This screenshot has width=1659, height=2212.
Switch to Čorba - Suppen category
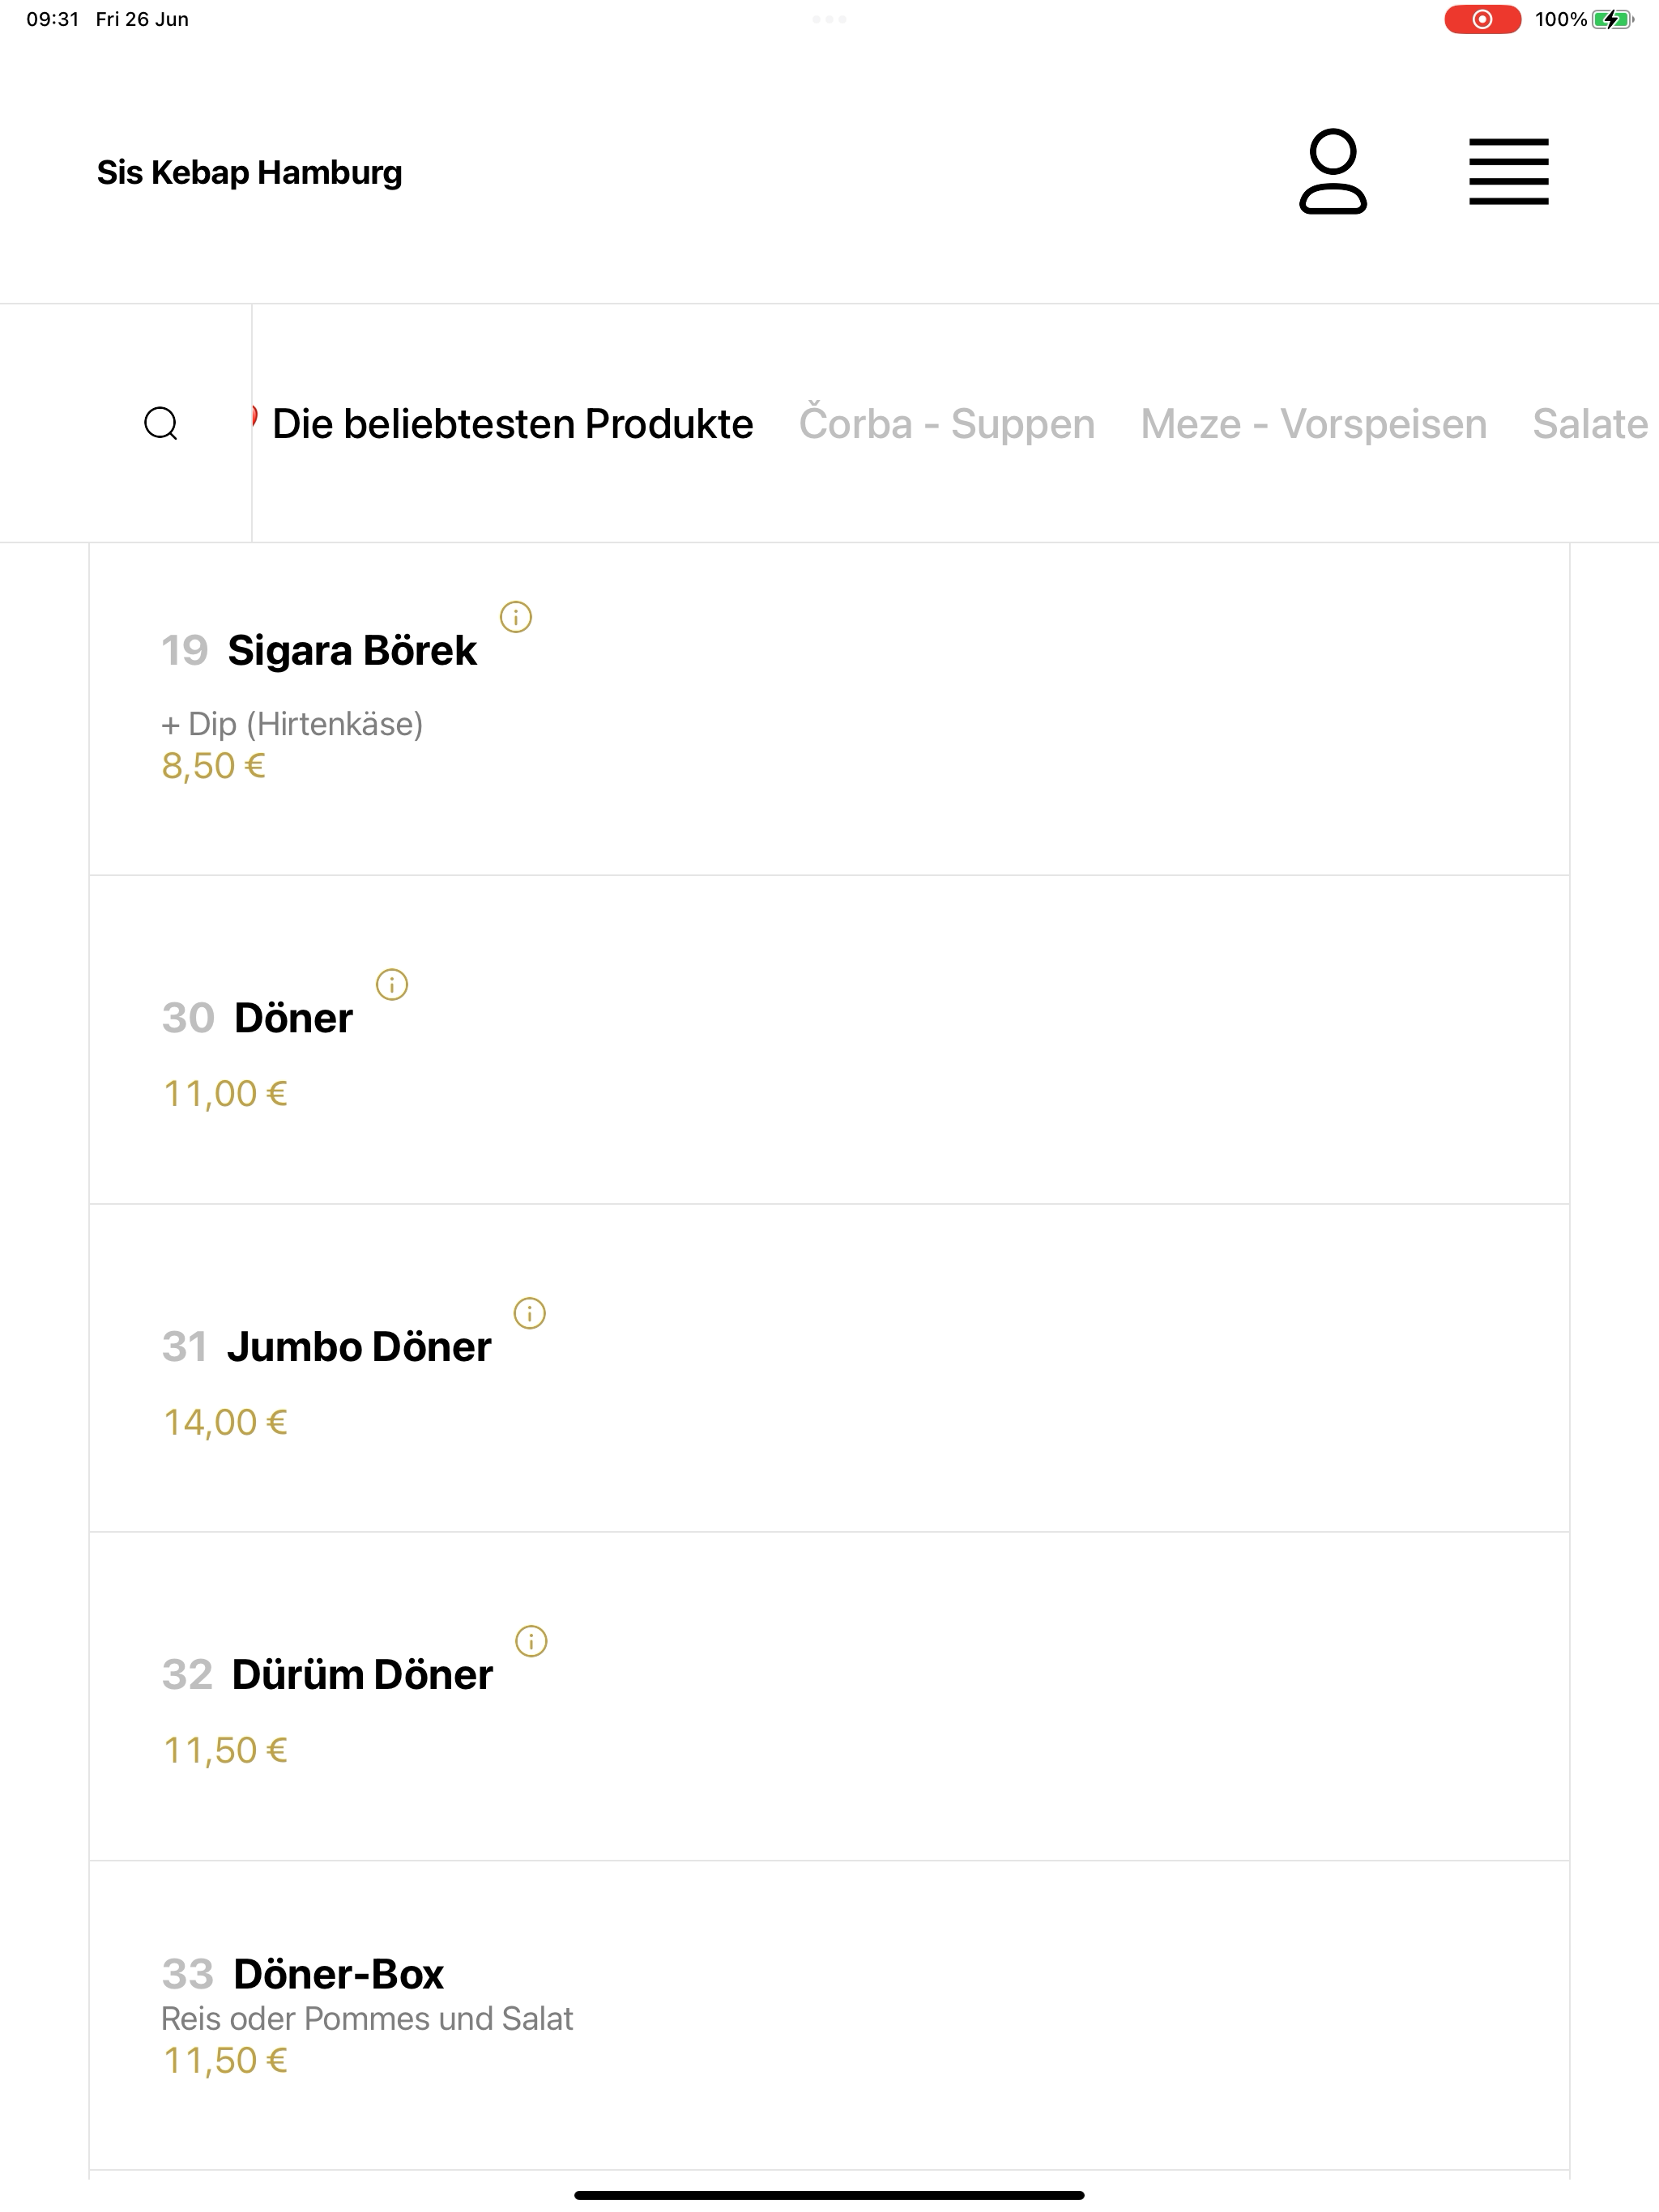pyautogui.click(x=947, y=424)
